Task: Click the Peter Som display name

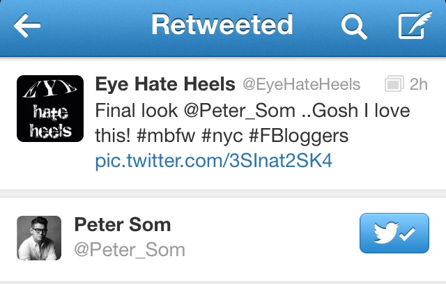Action: [x=122, y=226]
